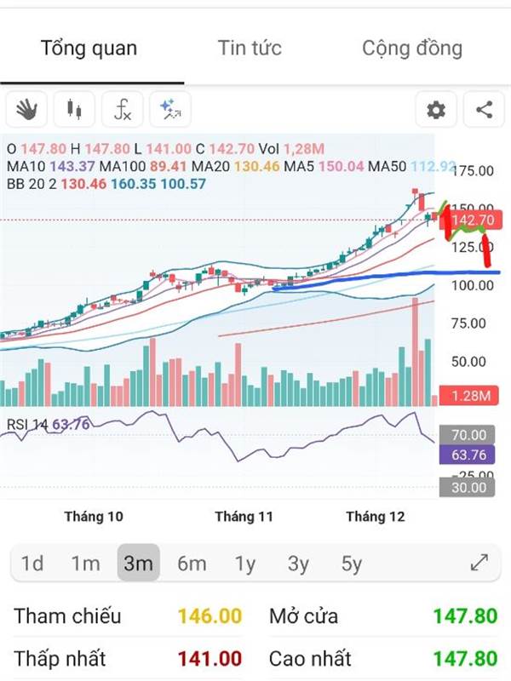Set chart range to 3y
This screenshot has width=511, height=681.
click(x=298, y=564)
